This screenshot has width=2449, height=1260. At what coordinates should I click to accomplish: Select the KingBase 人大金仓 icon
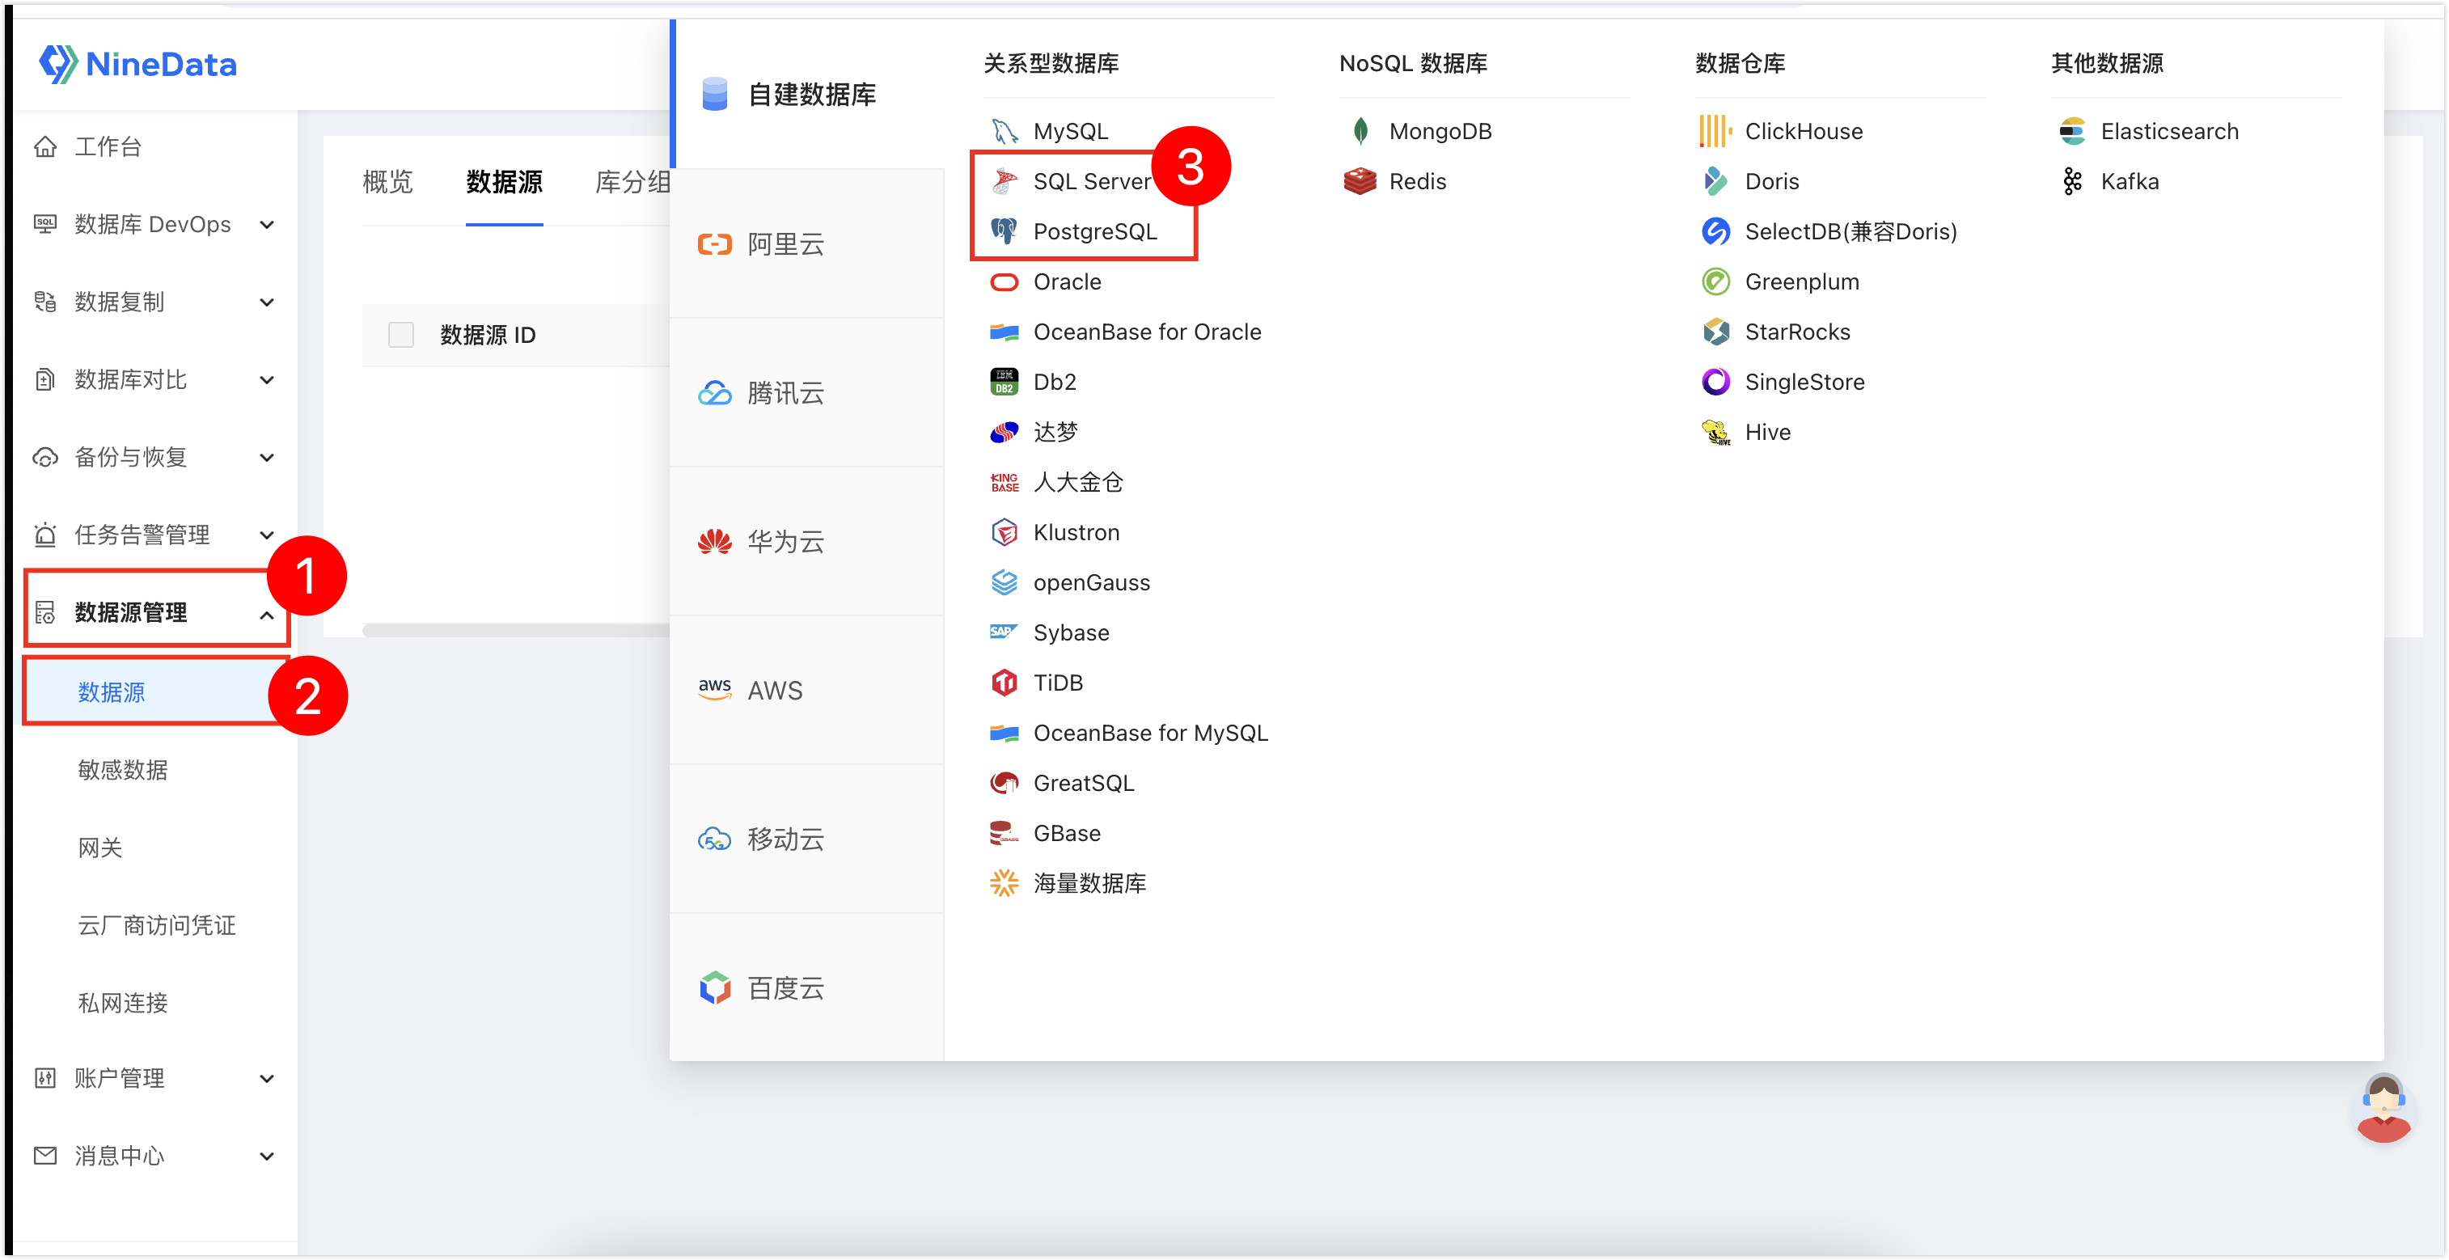click(x=1004, y=482)
